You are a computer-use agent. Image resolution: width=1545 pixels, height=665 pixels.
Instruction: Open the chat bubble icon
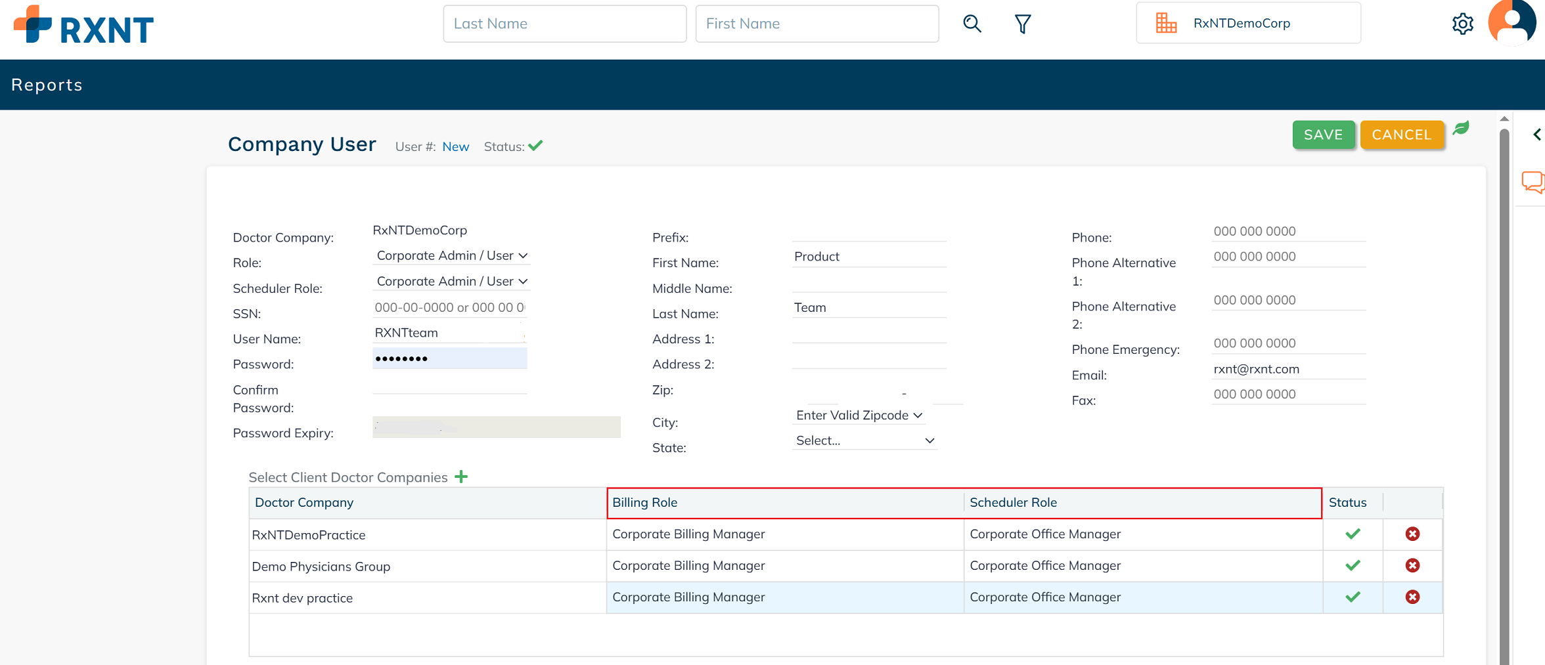tap(1533, 182)
